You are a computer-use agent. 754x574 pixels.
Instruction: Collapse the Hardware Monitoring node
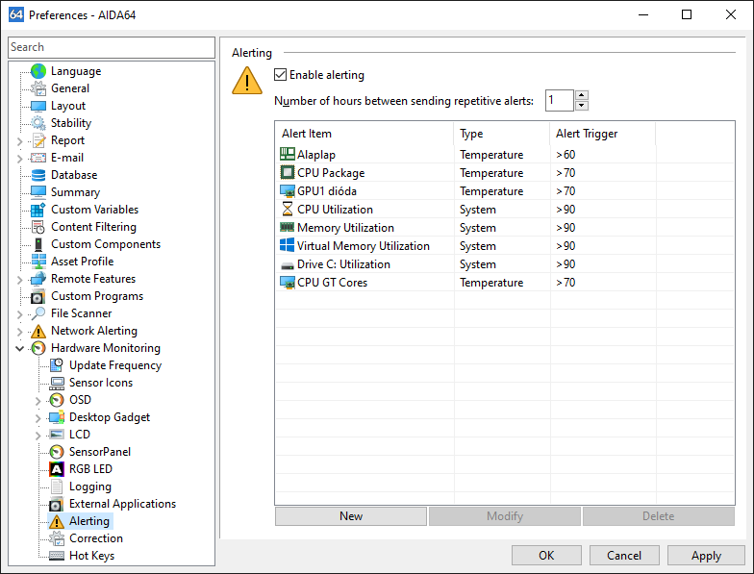pyautogui.click(x=19, y=348)
